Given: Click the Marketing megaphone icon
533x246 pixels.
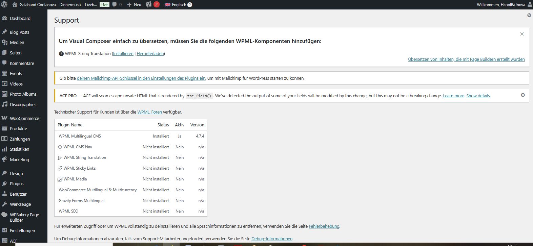Looking at the screenshot, I should click(4, 159).
